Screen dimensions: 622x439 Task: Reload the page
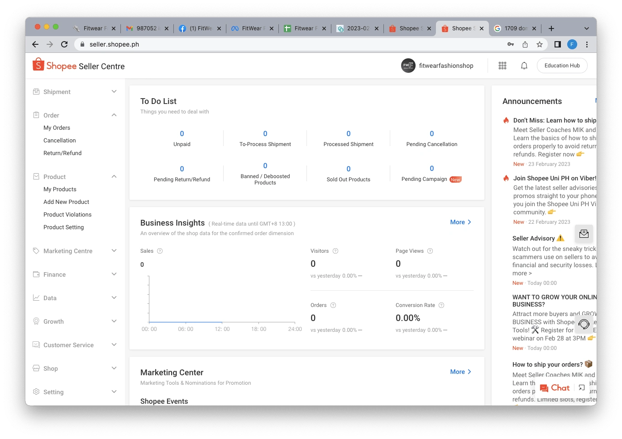click(64, 44)
